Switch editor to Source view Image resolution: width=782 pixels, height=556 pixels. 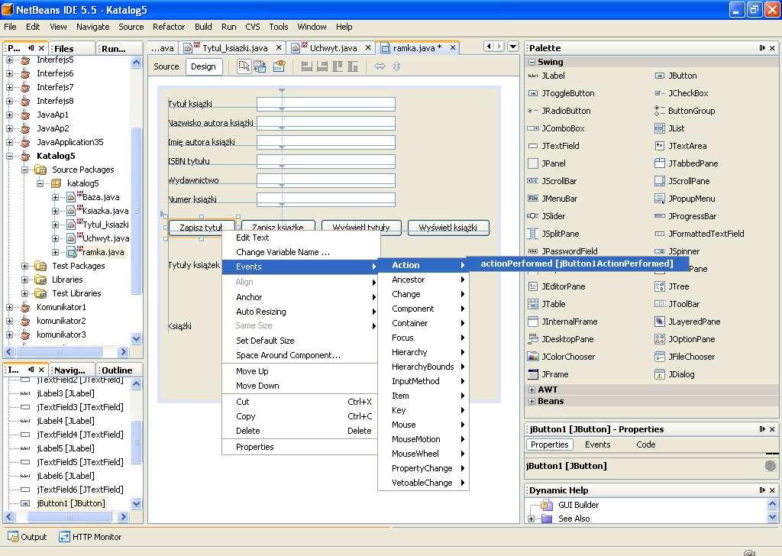point(166,66)
